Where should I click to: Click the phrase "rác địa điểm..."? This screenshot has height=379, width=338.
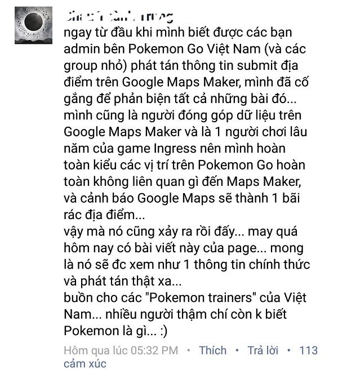point(104,215)
